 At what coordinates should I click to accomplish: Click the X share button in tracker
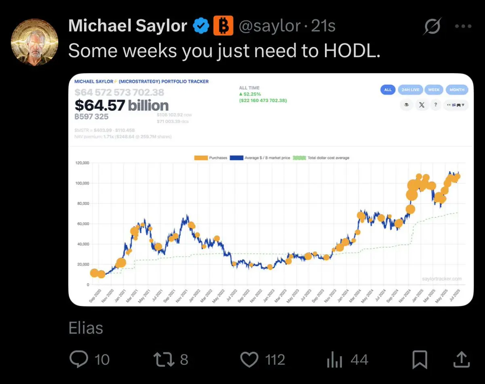point(422,105)
